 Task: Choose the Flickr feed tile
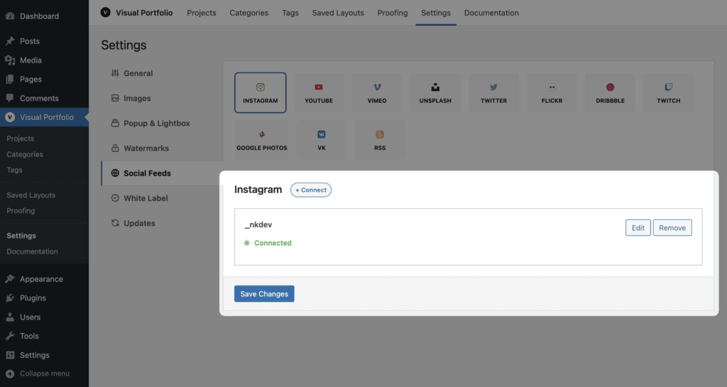pyautogui.click(x=552, y=93)
